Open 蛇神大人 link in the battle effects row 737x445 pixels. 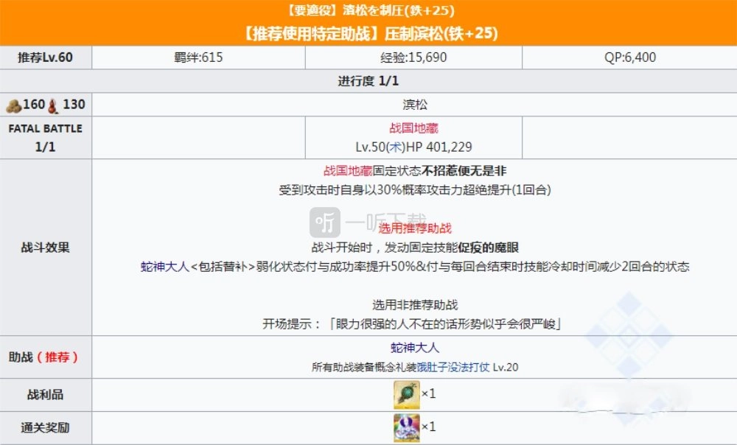tap(164, 266)
